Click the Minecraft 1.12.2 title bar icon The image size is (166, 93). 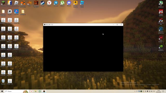(45, 25)
